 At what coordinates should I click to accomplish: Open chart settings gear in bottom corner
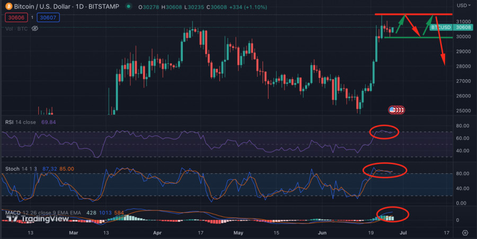click(465, 233)
